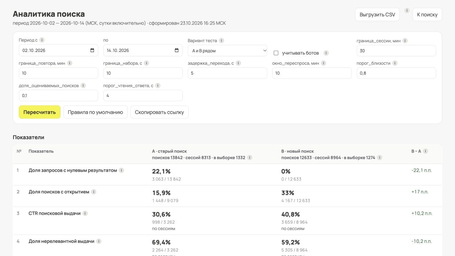Show info for column A старый поиск
The image size is (455, 256).
(x=250, y=158)
